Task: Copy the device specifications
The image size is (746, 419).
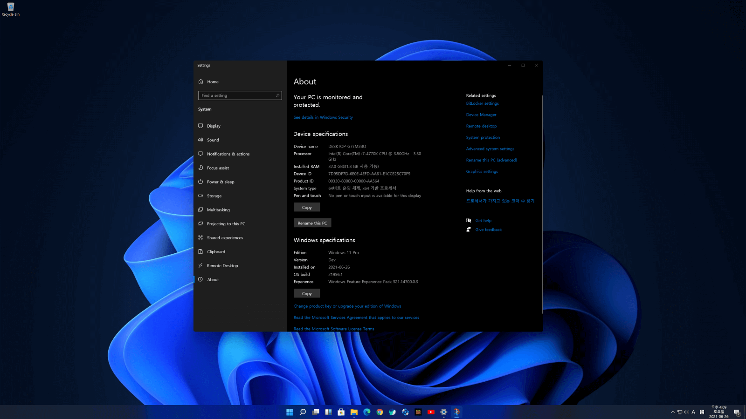Action: click(x=307, y=208)
